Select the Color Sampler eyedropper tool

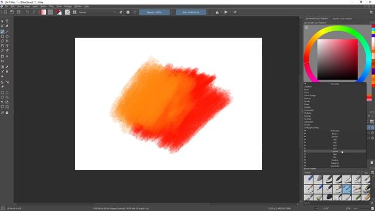(7, 67)
